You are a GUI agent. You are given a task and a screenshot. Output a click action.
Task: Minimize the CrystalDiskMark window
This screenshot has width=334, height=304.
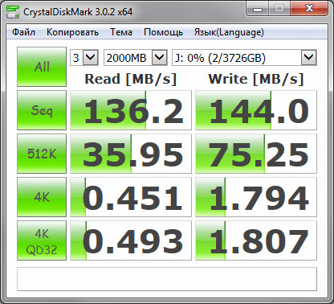coord(258,10)
